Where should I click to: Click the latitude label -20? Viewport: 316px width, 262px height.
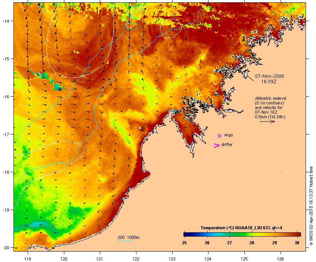coord(6,248)
